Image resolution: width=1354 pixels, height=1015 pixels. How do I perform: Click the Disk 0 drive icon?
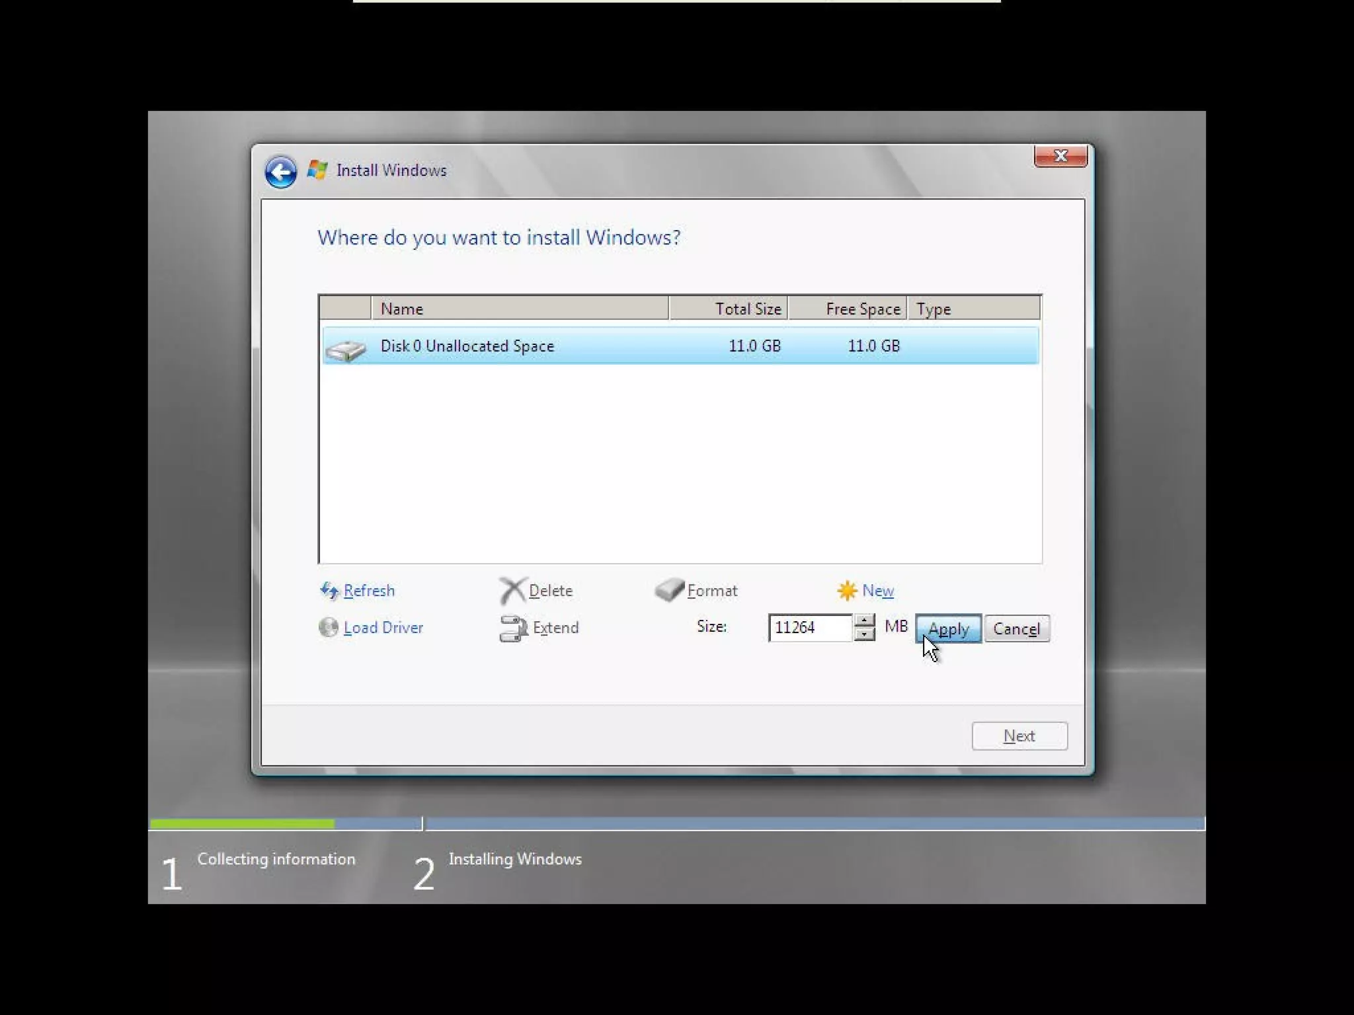(346, 348)
